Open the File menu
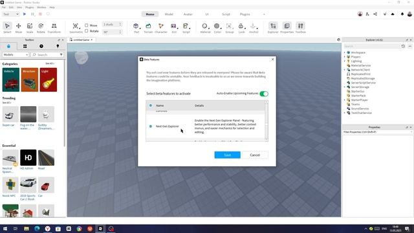Screen dimensions: 414x233 coord(4,7)
